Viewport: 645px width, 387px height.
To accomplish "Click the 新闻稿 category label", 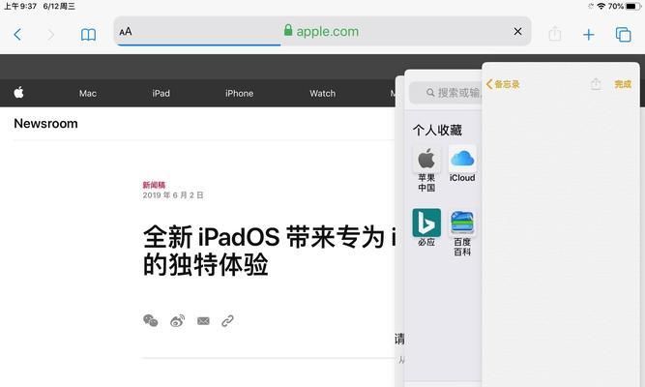I will point(154,185).
